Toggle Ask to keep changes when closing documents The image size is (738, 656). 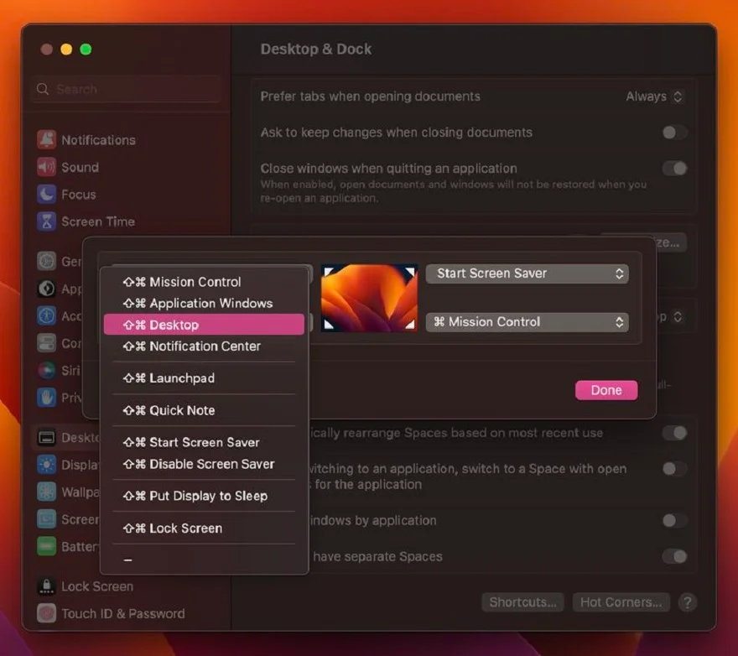point(675,133)
